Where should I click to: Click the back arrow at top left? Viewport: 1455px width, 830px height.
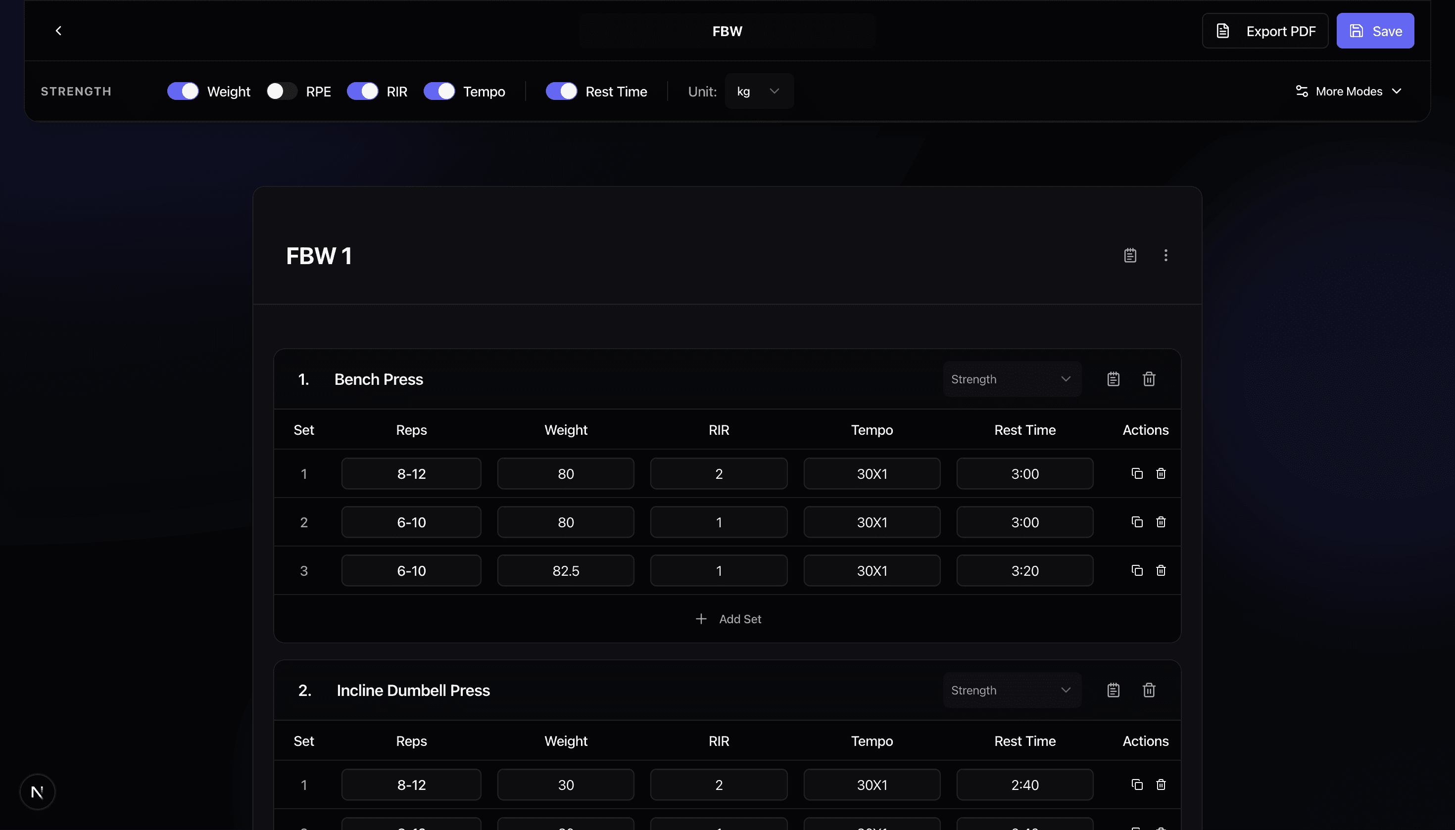(59, 30)
